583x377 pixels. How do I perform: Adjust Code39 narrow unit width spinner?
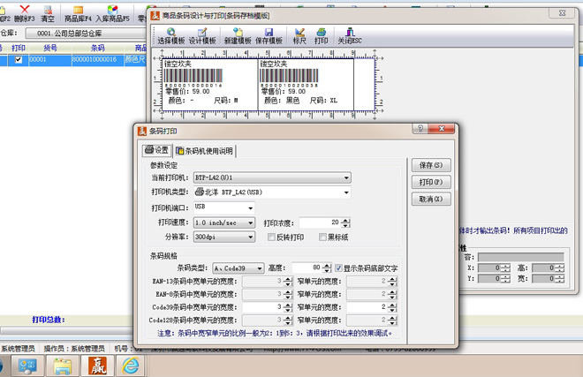392,307
